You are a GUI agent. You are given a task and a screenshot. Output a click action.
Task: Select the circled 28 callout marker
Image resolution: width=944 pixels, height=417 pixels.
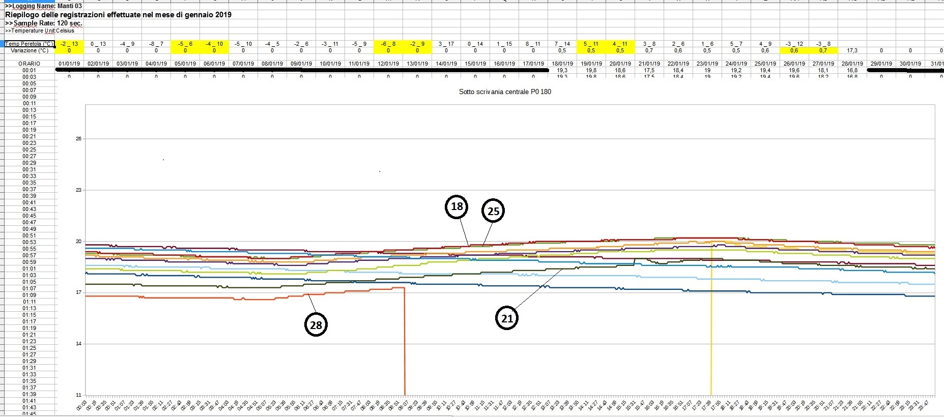316,325
